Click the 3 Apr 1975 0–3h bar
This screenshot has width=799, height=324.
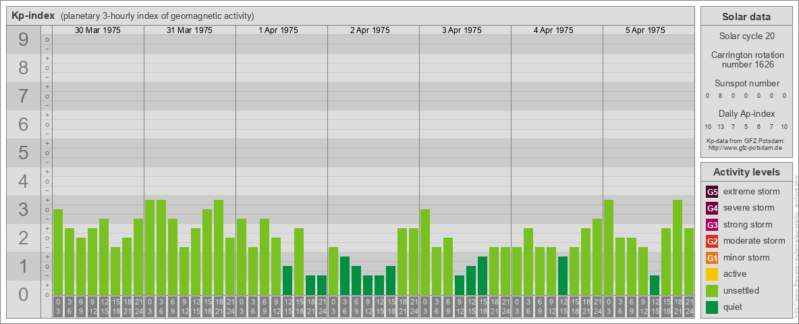coord(425,252)
